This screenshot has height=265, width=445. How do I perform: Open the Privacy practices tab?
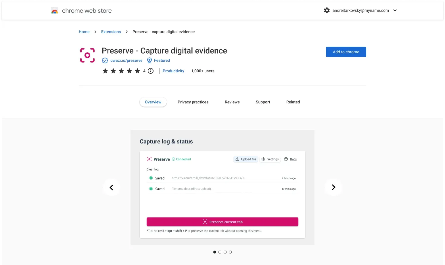coord(193,102)
